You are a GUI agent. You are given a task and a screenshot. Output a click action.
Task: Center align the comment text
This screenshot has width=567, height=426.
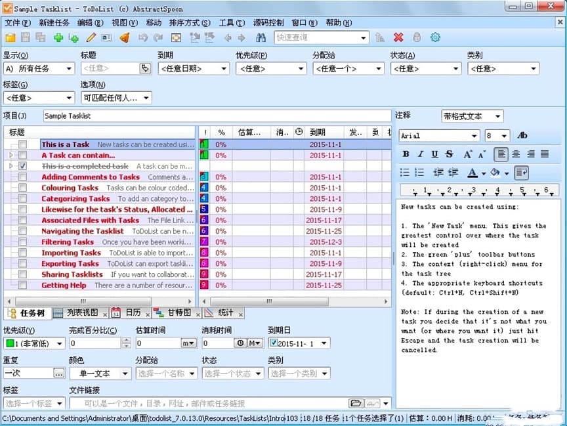(516, 154)
